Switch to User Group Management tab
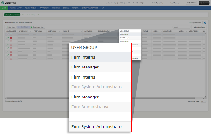 pos(30,15)
